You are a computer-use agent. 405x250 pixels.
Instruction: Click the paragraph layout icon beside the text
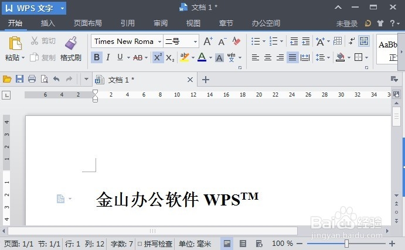[x=60, y=198]
